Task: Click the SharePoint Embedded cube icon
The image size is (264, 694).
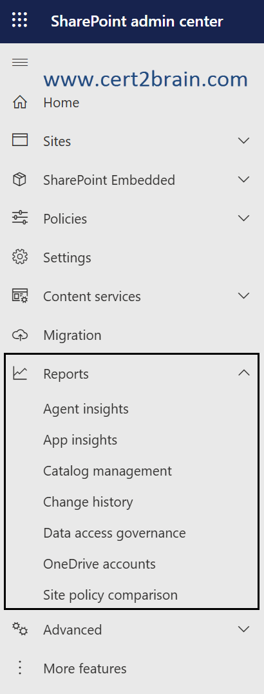Action: click(x=20, y=180)
